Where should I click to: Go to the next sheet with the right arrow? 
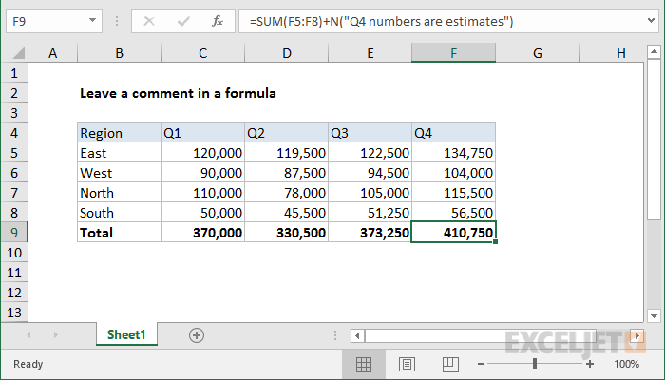tap(55, 335)
